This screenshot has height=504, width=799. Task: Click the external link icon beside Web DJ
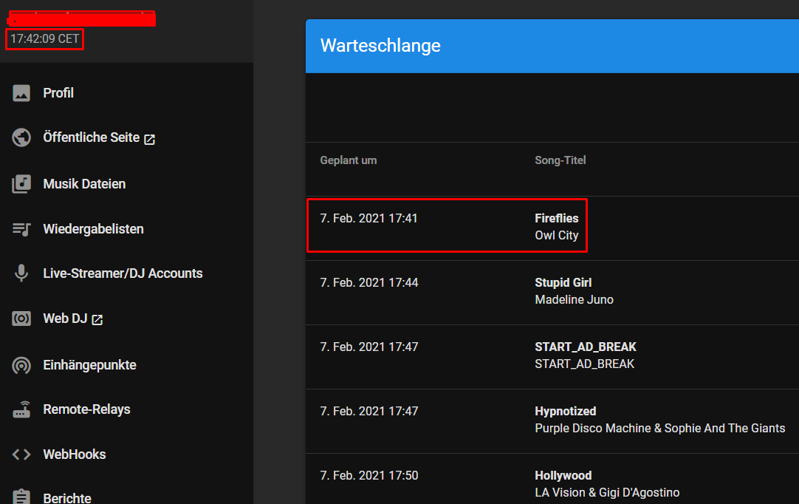97,320
